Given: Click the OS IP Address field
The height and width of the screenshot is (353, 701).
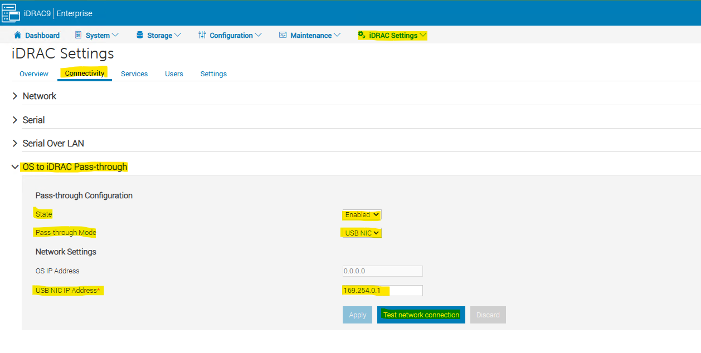Looking at the screenshot, I should [x=383, y=271].
